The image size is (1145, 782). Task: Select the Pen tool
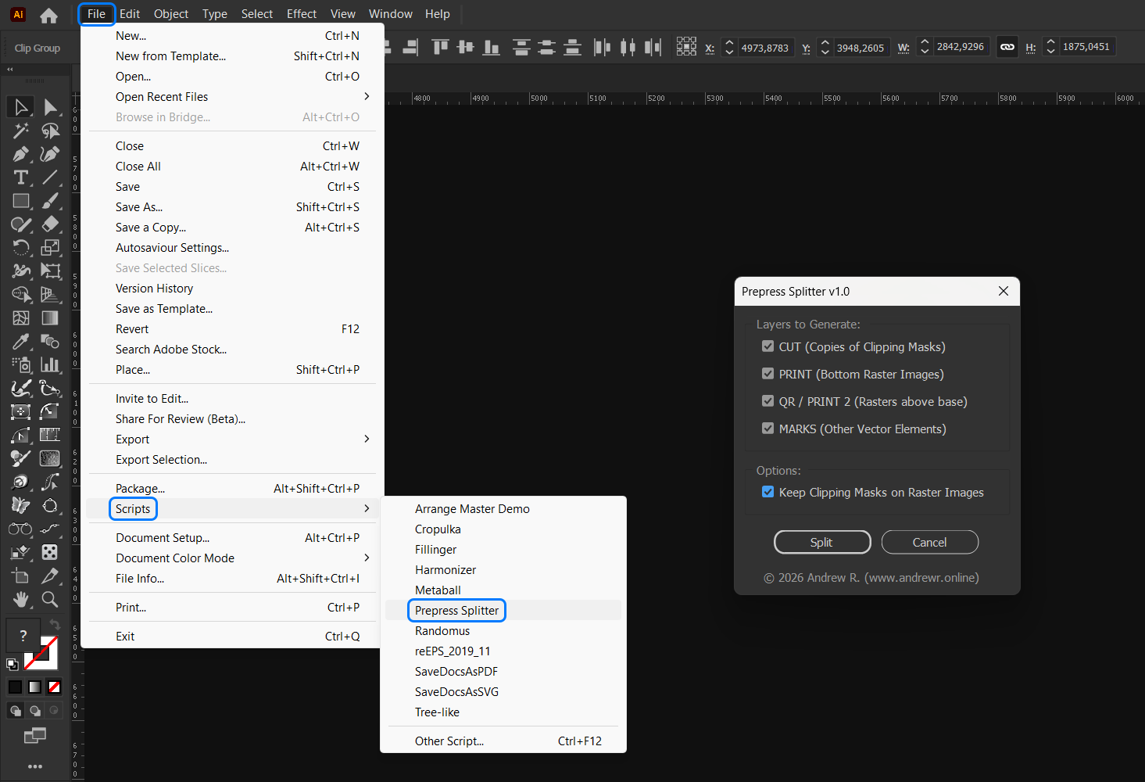coord(21,154)
